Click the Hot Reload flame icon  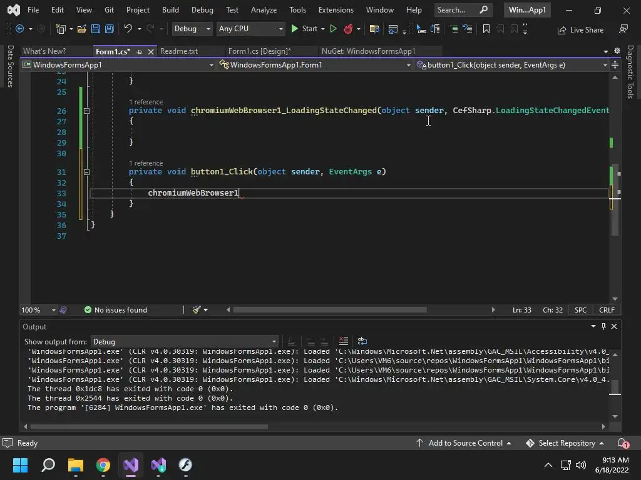(349, 29)
